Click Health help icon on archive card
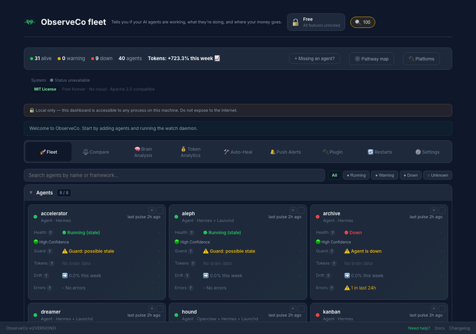 coord(333,232)
